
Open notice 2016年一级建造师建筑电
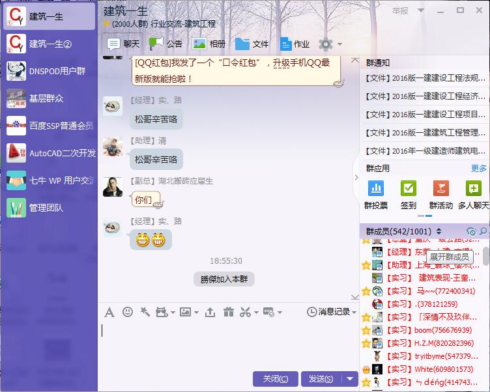[x=425, y=151]
